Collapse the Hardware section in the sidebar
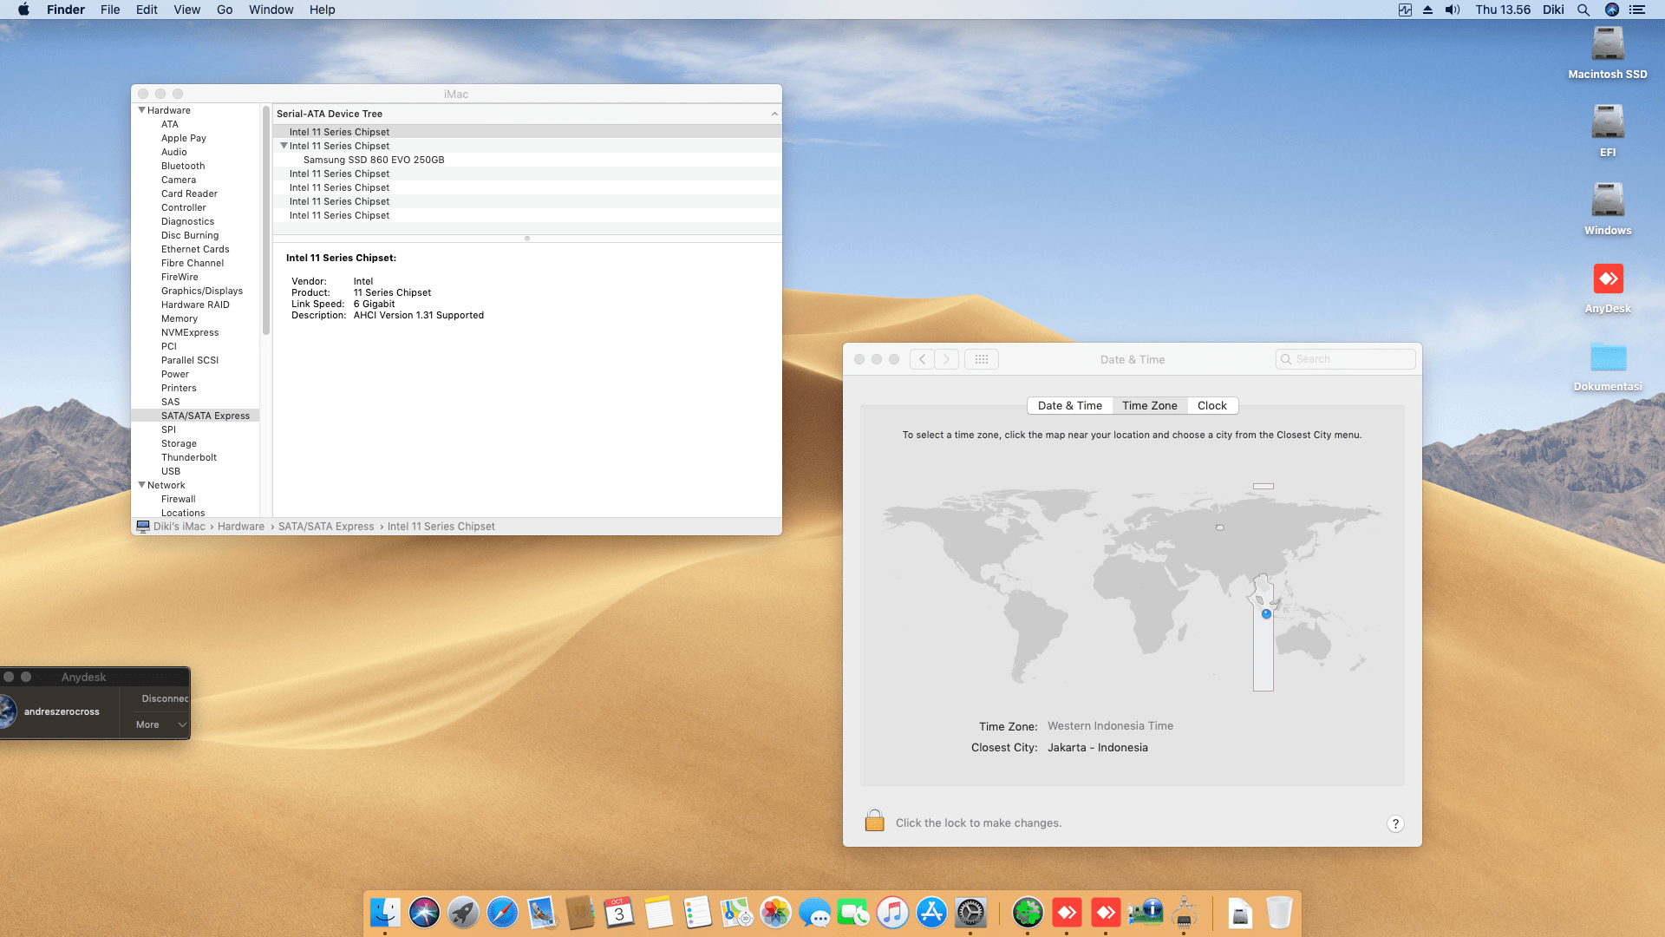 pyautogui.click(x=141, y=110)
